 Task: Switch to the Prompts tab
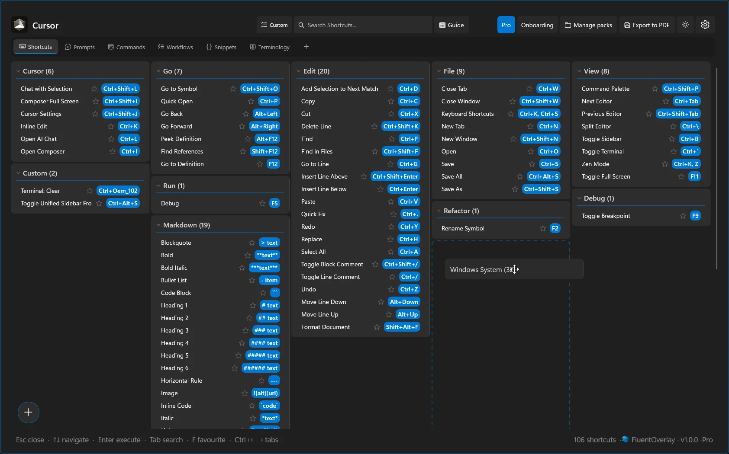pos(80,47)
